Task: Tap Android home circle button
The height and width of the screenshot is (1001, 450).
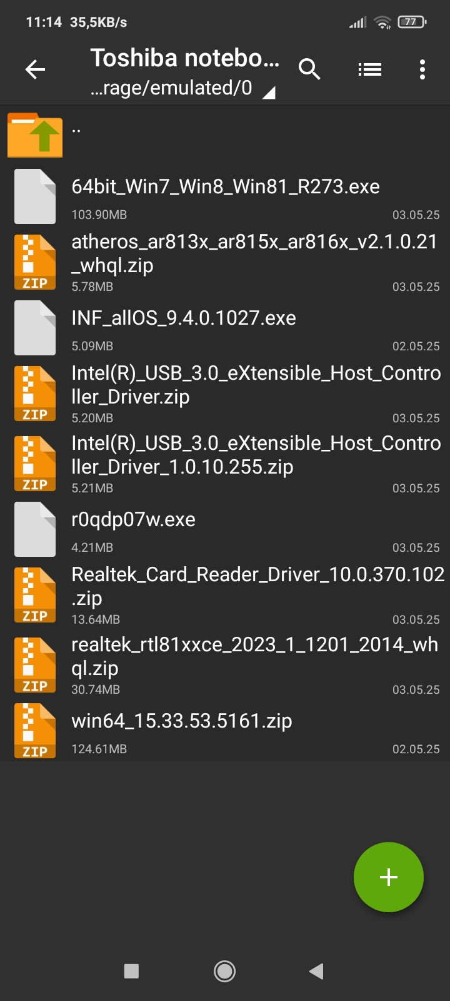Action: tap(224, 971)
